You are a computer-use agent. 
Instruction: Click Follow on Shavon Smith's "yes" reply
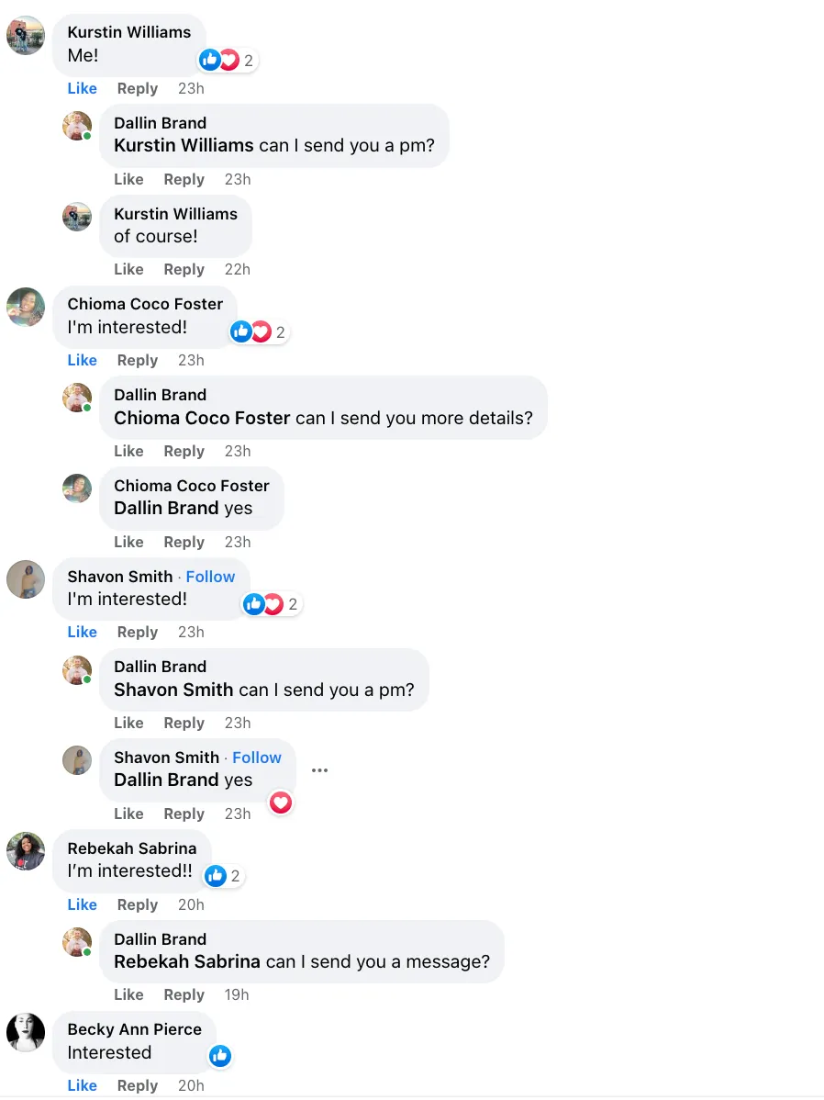[257, 758]
